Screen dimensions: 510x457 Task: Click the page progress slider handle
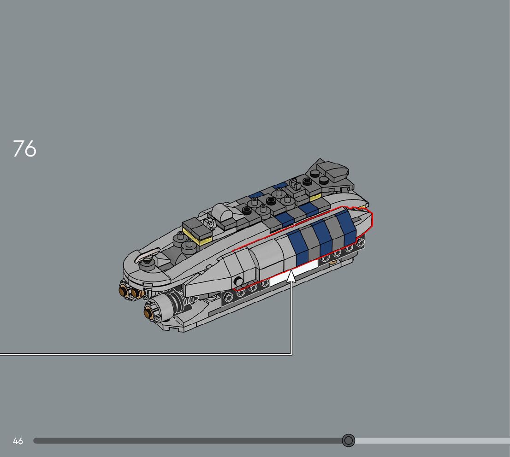coord(349,441)
